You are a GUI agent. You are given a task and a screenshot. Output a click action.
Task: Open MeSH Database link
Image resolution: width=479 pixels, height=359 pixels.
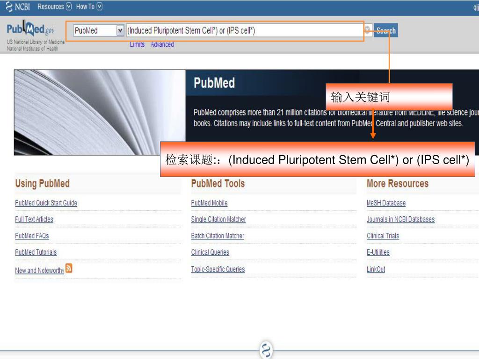click(386, 203)
